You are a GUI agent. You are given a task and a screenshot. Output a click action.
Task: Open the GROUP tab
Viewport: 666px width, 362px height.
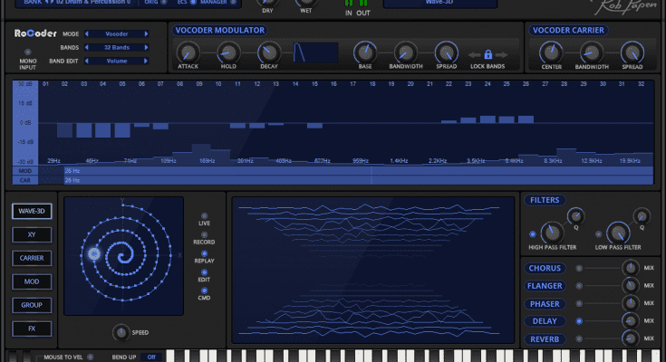(32, 305)
